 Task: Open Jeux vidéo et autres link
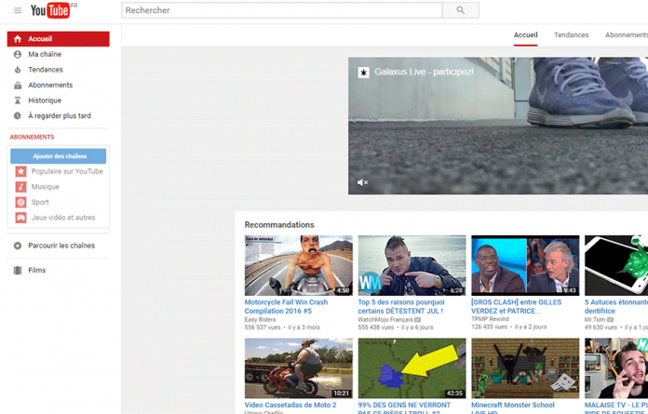[63, 218]
